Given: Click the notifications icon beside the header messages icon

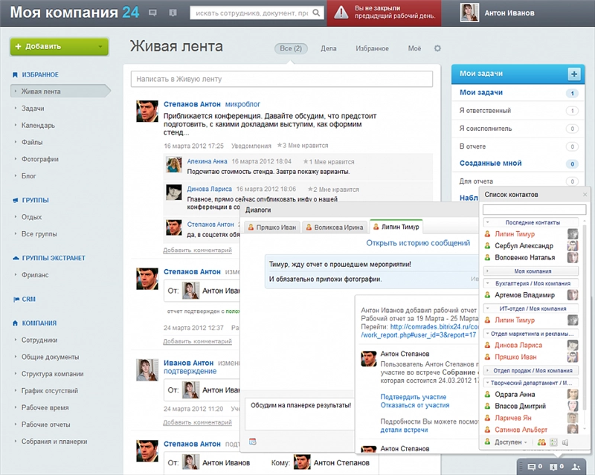Looking at the screenshot, I should click(x=173, y=13).
